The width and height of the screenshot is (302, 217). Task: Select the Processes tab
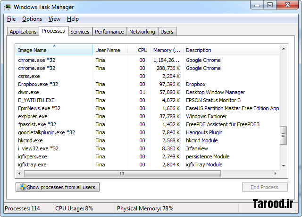[x=53, y=31]
